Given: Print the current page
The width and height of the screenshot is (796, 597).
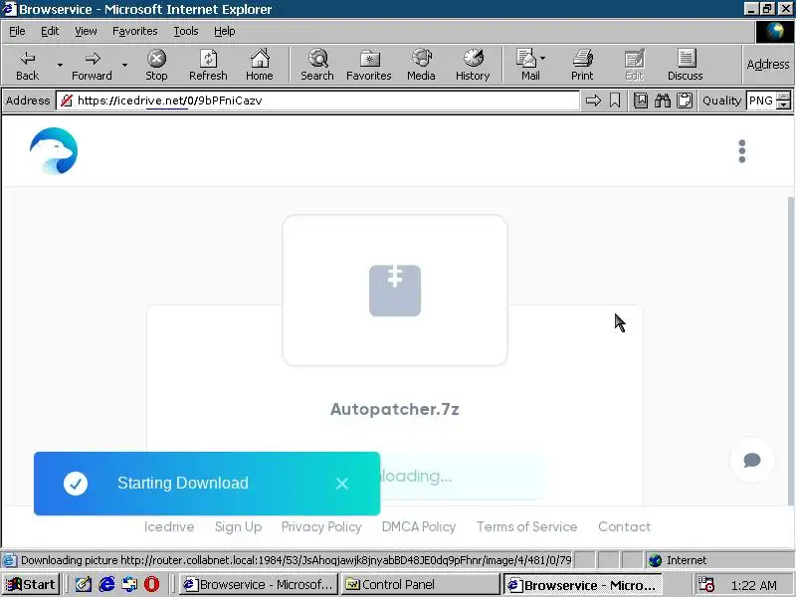Looking at the screenshot, I should pos(582,65).
